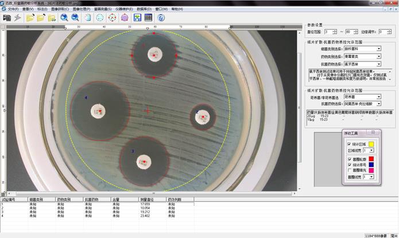
Task: Select the hand pan tool
Action: click(87, 18)
